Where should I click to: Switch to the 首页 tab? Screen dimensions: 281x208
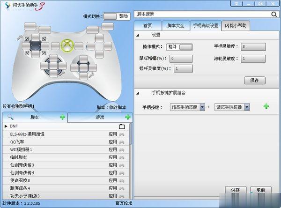[x=148, y=26]
